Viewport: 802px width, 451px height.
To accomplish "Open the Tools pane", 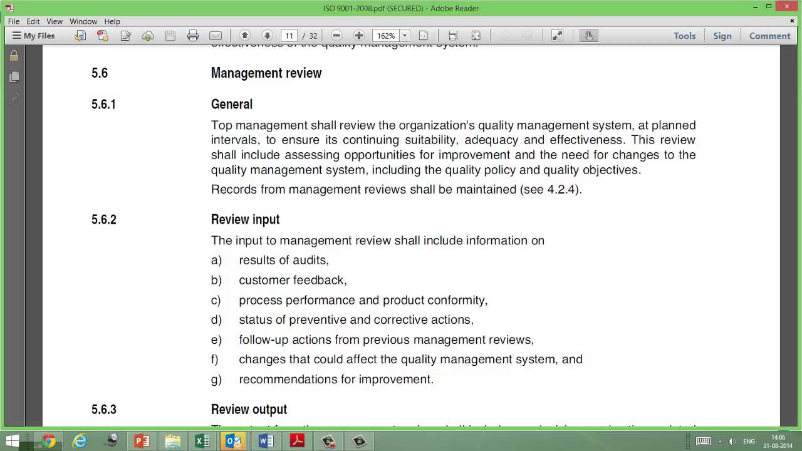I will pos(685,36).
